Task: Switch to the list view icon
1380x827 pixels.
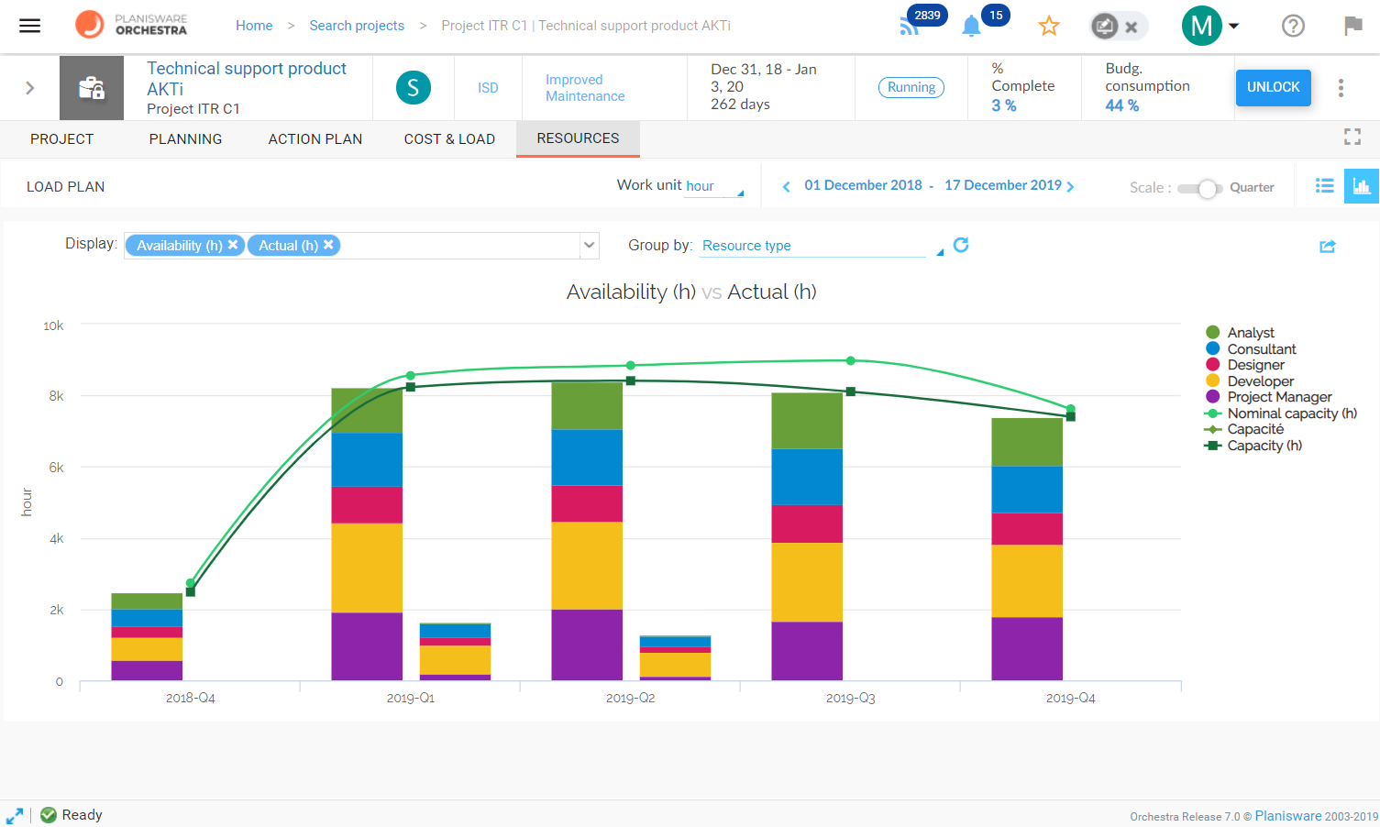Action: tap(1325, 186)
